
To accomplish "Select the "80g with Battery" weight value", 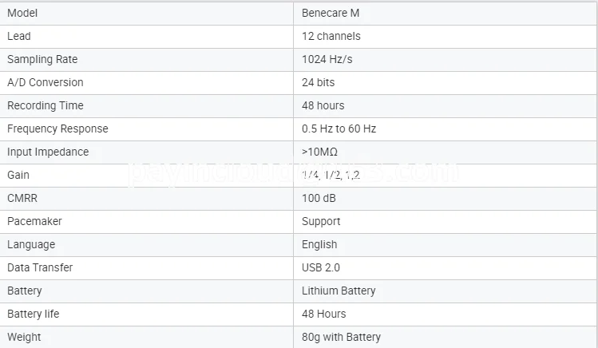I will tap(341, 337).
